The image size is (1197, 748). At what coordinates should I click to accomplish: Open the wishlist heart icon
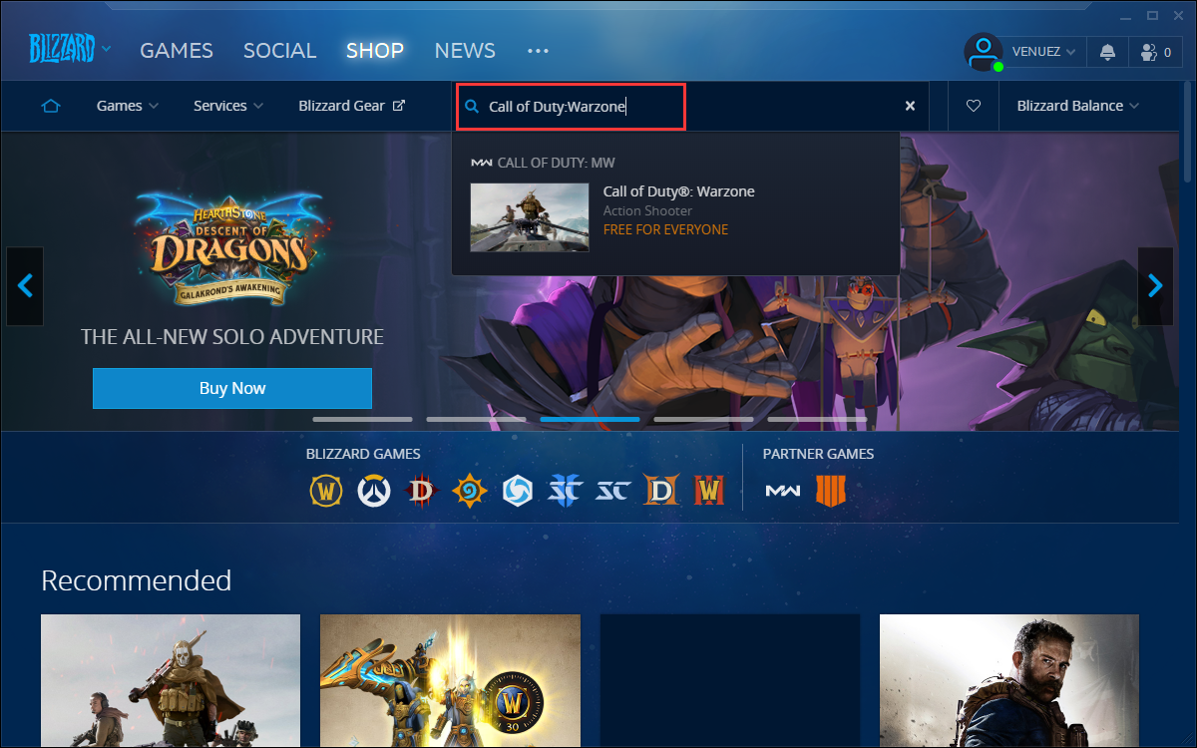click(974, 106)
